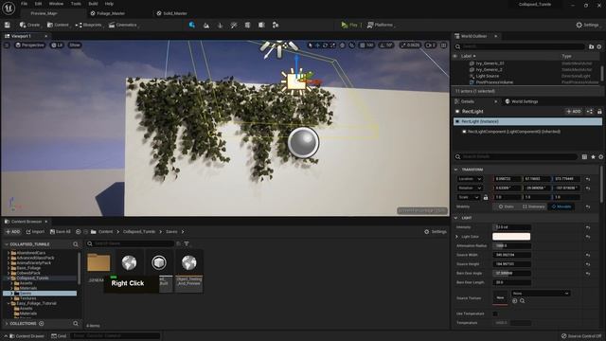This screenshot has height=341, width=606.
Task: Browse to Source Texture asset magnifier icon
Action: click(x=522, y=301)
